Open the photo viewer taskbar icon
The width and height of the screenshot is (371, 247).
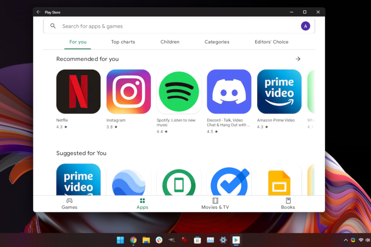(x=210, y=240)
